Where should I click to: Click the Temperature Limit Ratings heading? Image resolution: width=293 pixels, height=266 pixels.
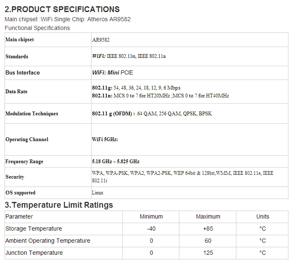(59, 205)
